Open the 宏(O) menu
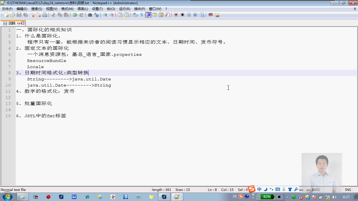This screenshot has height=201, width=358. [x=111, y=9]
